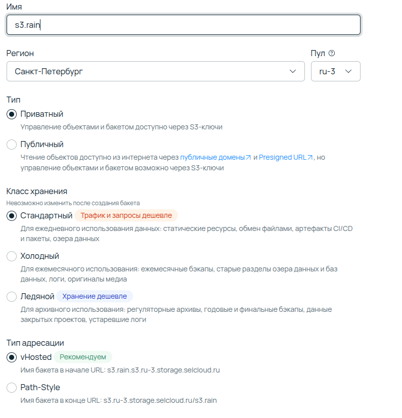Select vHosted addressing type
Viewport: 402px width, 418px height.
pyautogui.click(x=12, y=357)
